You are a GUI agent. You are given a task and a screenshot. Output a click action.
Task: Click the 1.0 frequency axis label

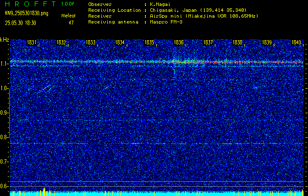[3, 89]
